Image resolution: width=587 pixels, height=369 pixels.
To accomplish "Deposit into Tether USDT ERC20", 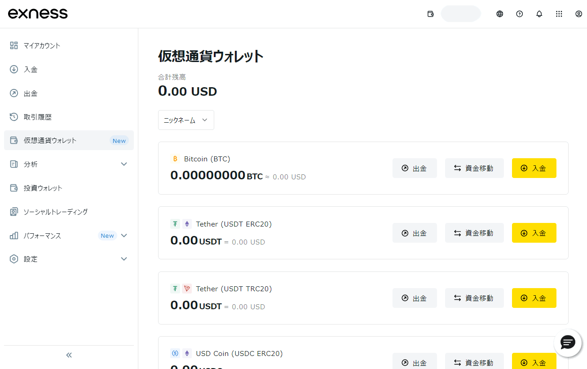I will 534,233.
